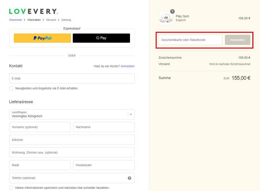Open the Play Gym product thumbnail
Viewport: 260px width, 191px height.
pos(166,18)
